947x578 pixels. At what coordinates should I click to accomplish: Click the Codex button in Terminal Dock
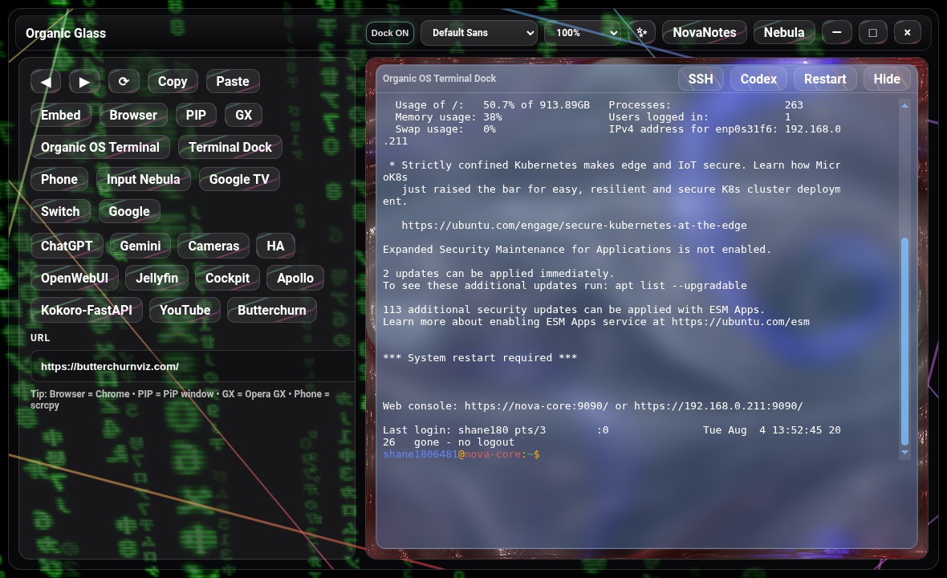[758, 79]
